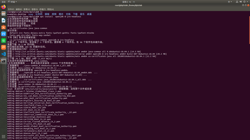Open the 编辑(E) menu
This screenshot has width=250, height=140.
(x=19, y=10)
